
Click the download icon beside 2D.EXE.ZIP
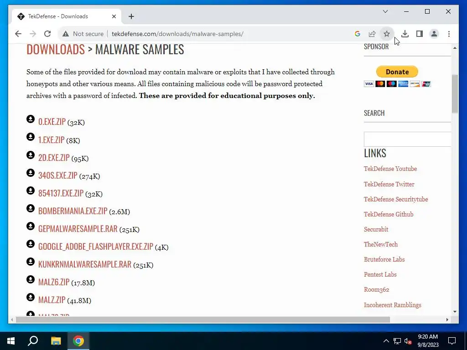point(31,155)
